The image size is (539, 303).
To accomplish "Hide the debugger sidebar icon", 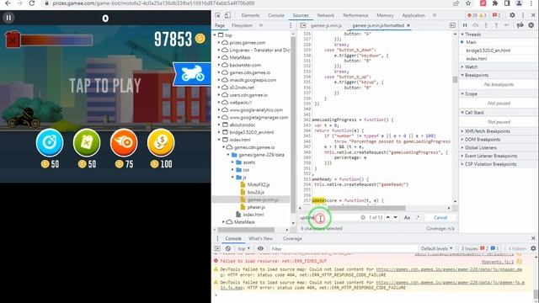I will pos(452,25).
